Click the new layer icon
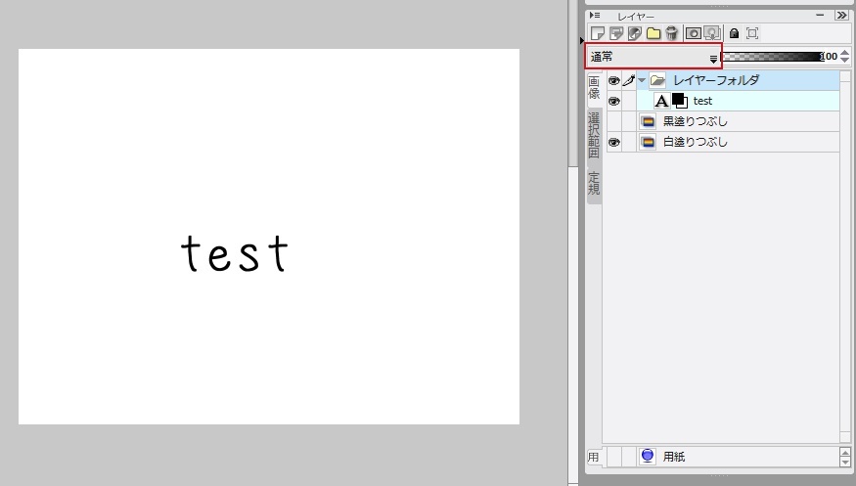This screenshot has width=856, height=486. tap(598, 33)
